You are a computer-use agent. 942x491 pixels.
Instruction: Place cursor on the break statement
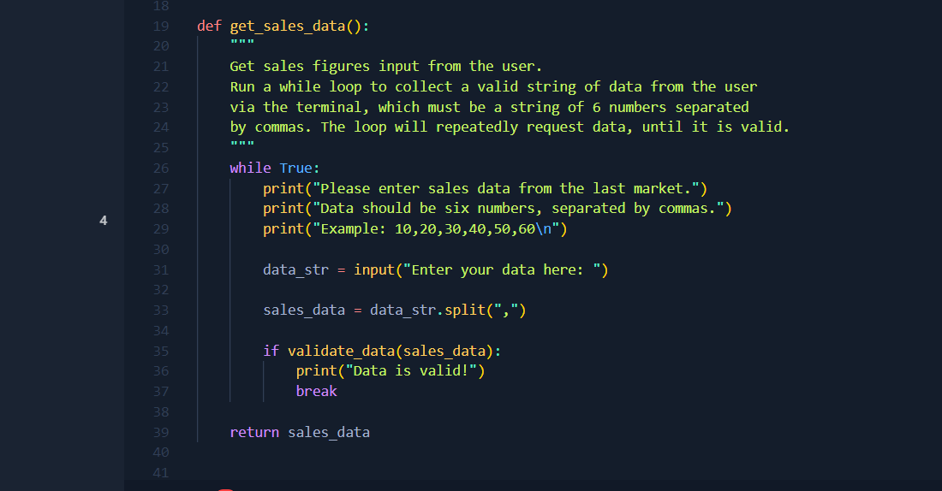click(317, 392)
